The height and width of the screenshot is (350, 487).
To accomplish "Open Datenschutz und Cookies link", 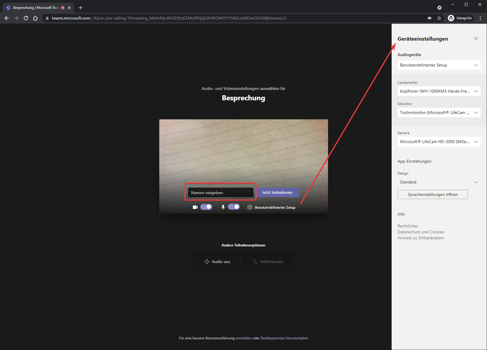I will click(421, 232).
